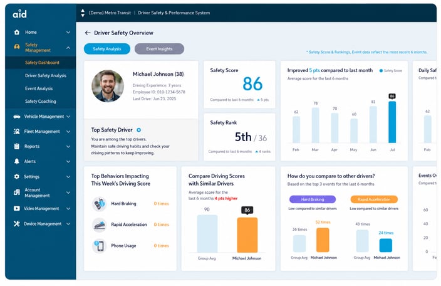Expand the Video Management chevron
The image size is (441, 286).
pos(68,209)
